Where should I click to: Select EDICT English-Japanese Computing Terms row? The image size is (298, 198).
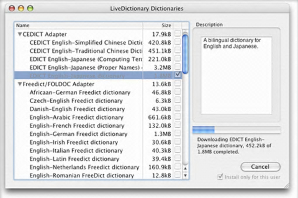[98, 59]
